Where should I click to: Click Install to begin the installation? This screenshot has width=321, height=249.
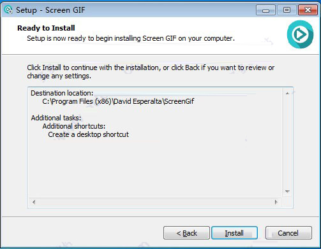tap(234, 233)
